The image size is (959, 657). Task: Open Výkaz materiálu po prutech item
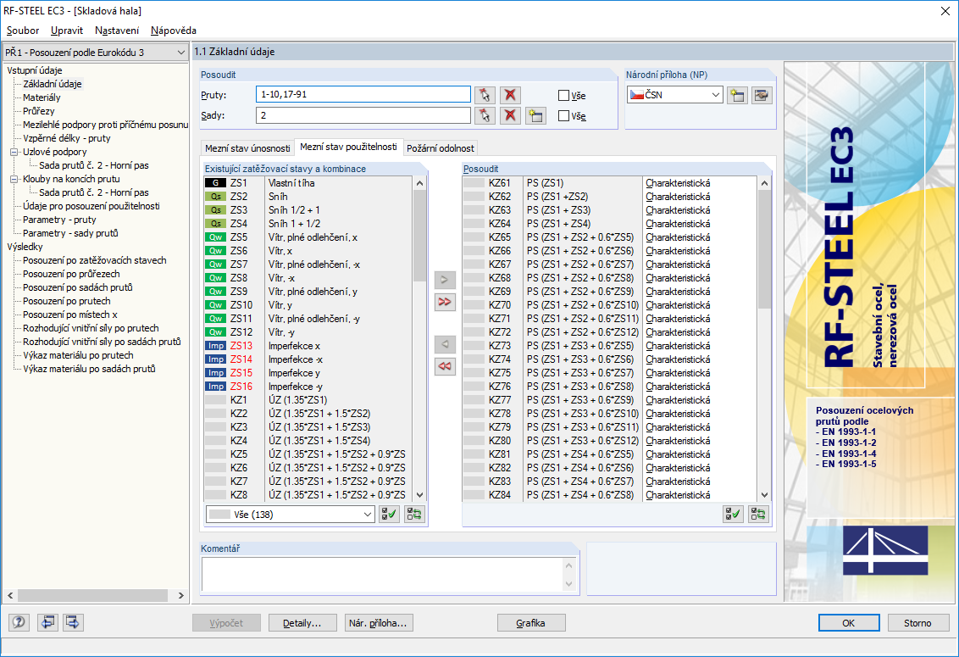tap(78, 355)
